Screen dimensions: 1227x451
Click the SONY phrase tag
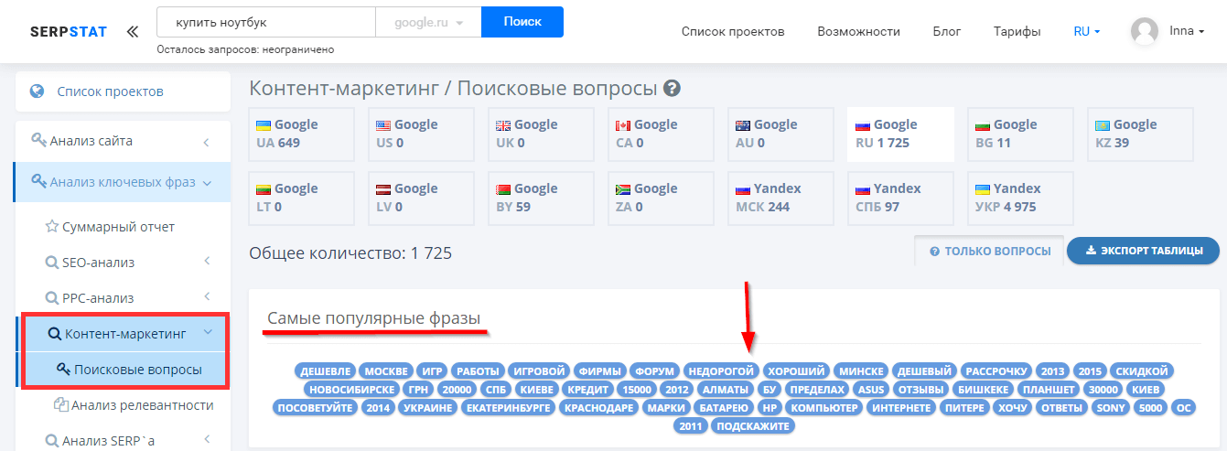(x=1112, y=408)
